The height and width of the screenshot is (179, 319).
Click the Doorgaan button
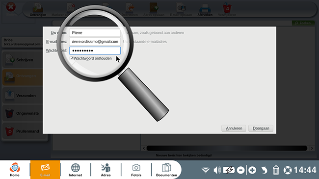click(x=261, y=128)
